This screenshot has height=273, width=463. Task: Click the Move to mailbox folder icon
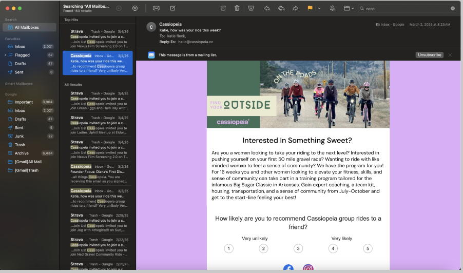[x=346, y=8]
